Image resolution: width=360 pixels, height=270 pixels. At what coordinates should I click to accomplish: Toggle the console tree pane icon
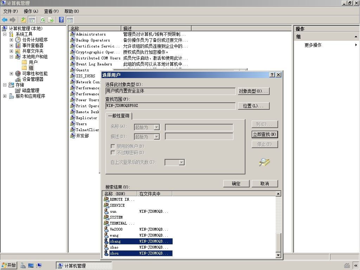pos(32,20)
